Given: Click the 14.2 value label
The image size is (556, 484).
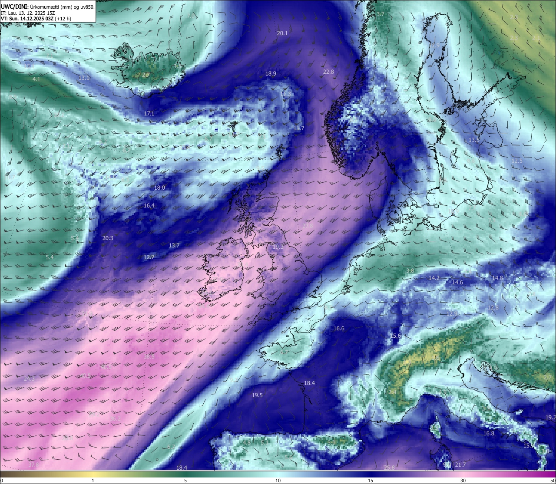Looking at the screenshot, I should pos(434,278).
